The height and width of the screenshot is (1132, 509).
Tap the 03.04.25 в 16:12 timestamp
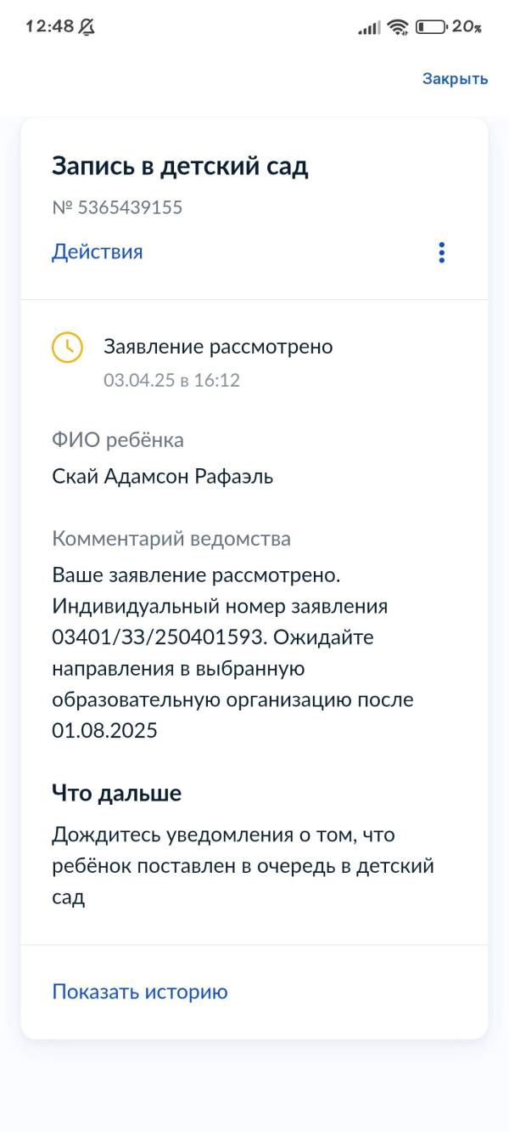[x=171, y=381]
